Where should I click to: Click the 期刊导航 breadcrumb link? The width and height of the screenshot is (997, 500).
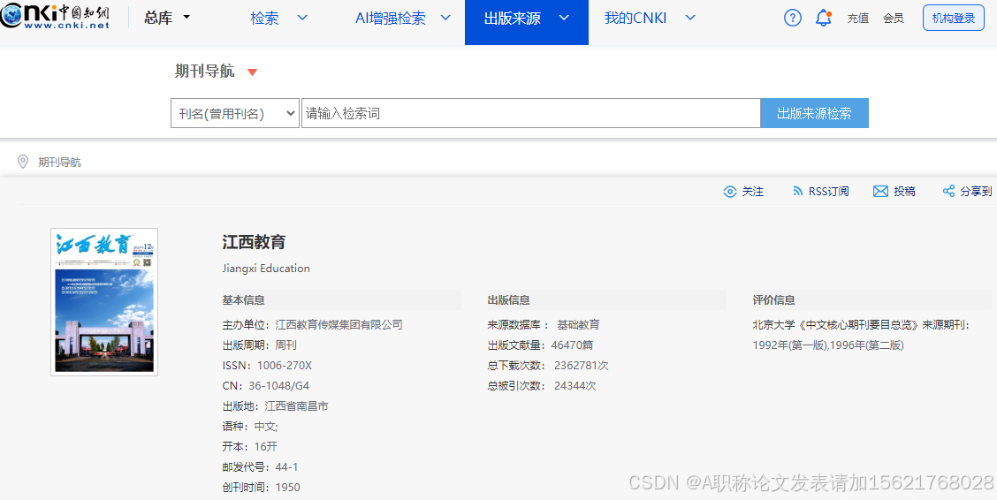pyautogui.click(x=60, y=162)
